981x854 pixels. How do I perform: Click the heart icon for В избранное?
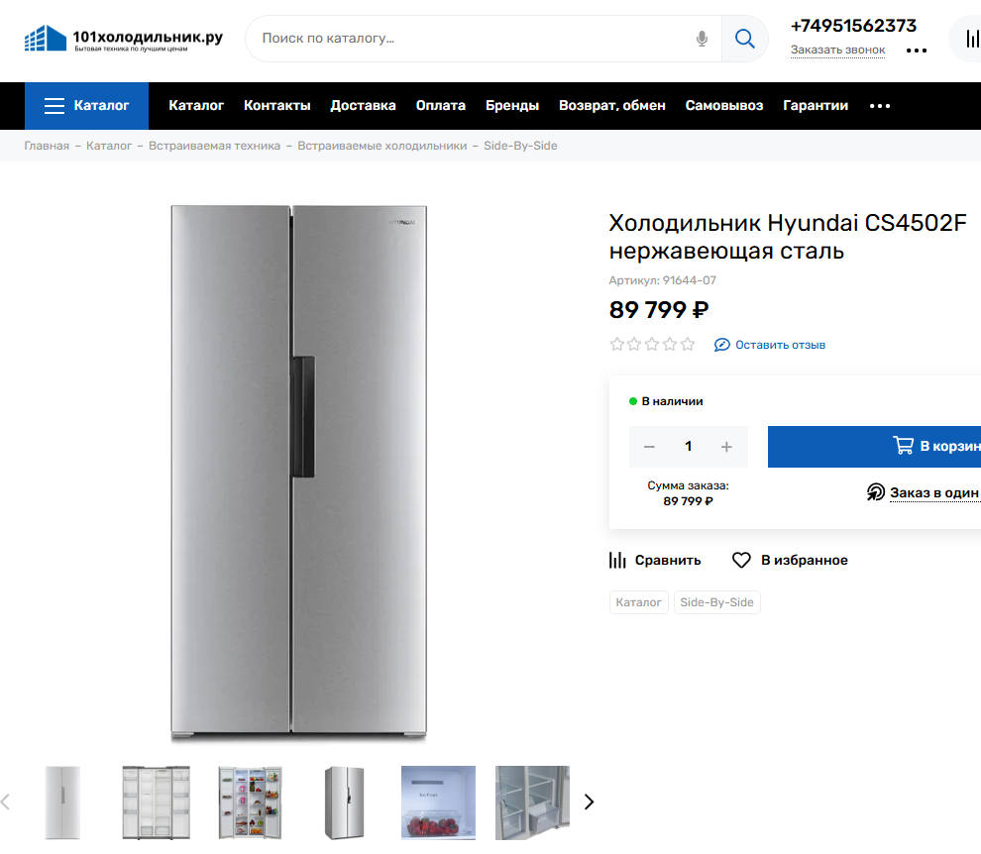click(741, 561)
